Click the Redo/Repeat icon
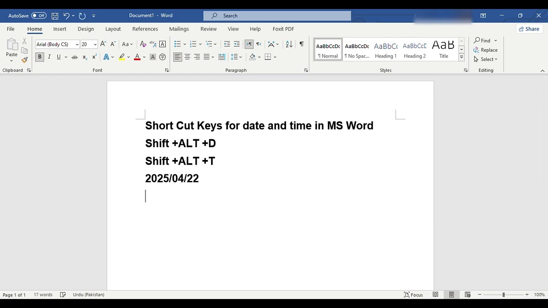The image size is (548, 308). [x=82, y=16]
